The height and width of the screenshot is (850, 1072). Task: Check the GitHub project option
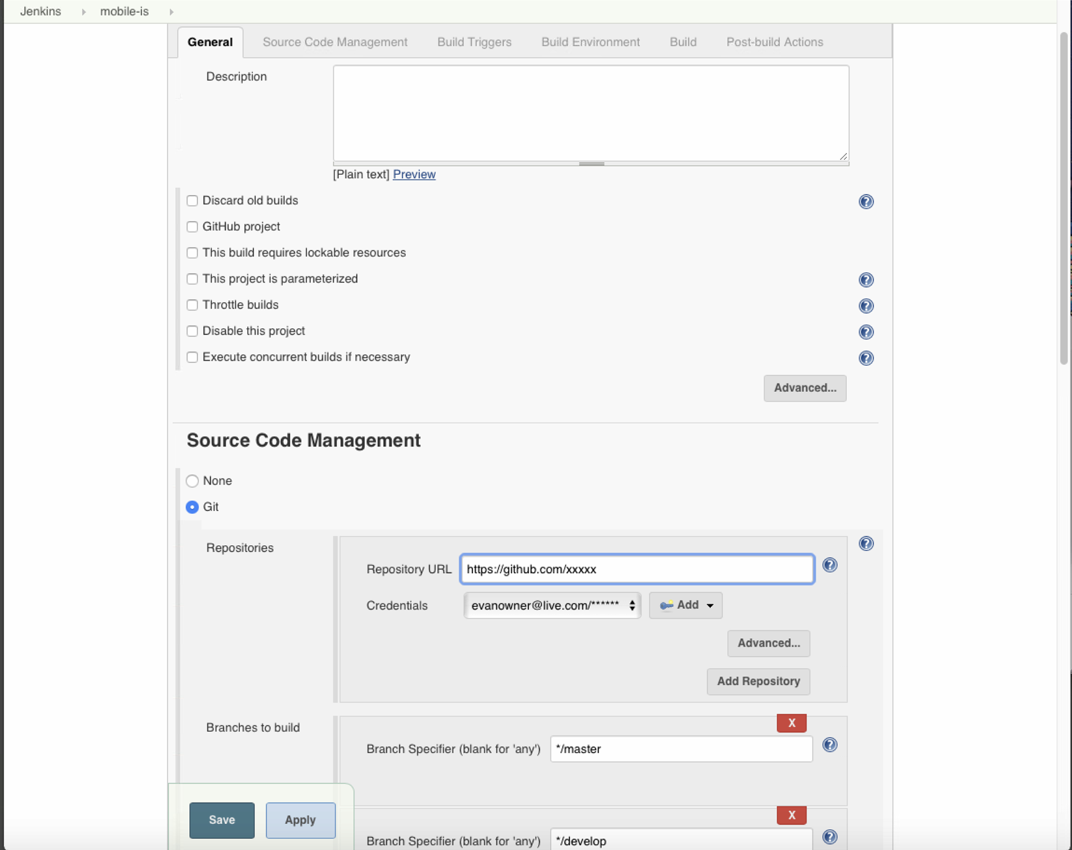point(192,227)
